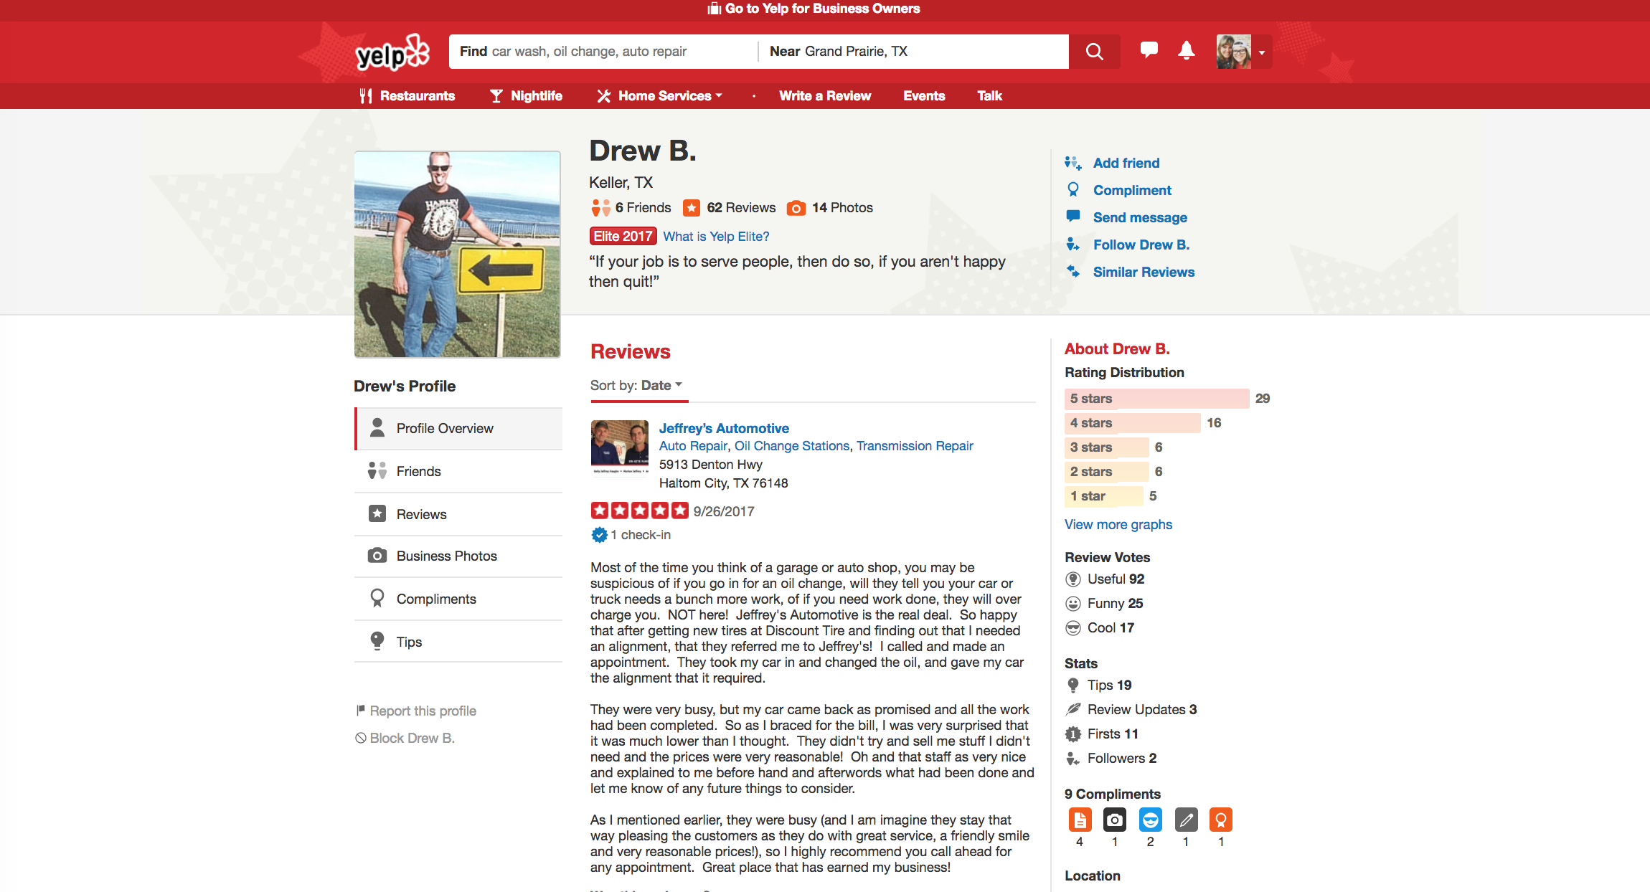Open the messages speech bubble icon
The image size is (1650, 892).
pyautogui.click(x=1149, y=50)
